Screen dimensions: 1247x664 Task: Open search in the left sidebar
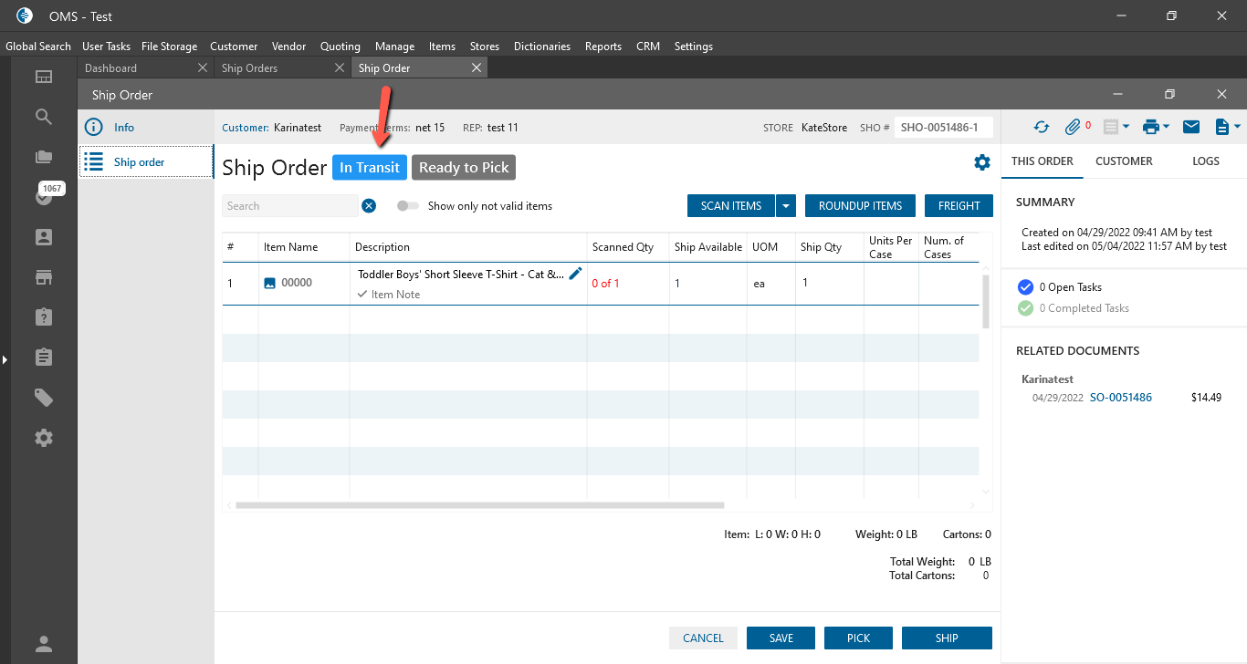click(x=44, y=117)
